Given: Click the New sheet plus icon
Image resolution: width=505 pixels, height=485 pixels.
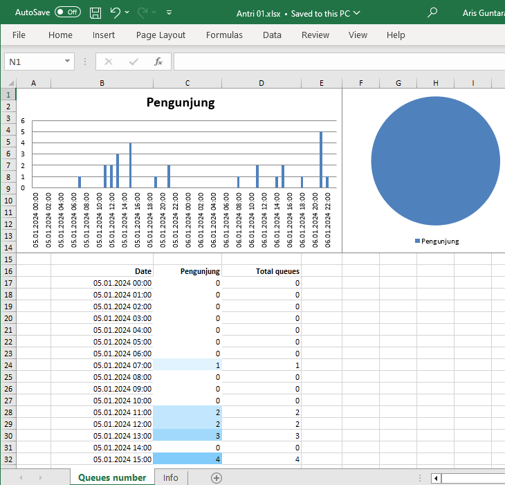Looking at the screenshot, I should coord(217,478).
